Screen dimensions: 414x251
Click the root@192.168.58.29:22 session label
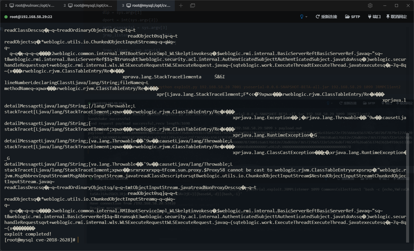(x=31, y=17)
